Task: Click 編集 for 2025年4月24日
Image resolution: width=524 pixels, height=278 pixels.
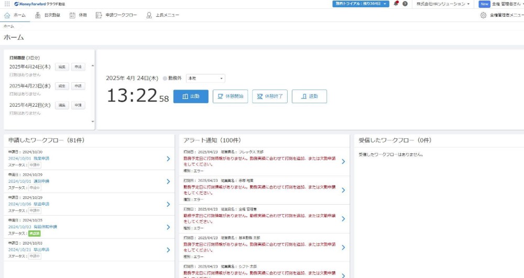Action: pyautogui.click(x=62, y=67)
